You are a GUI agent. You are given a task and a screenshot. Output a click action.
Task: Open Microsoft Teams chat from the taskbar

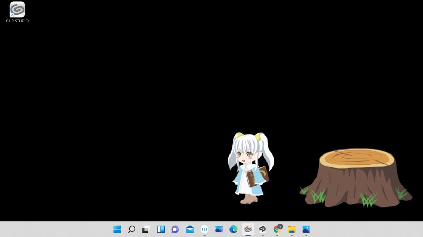click(175, 229)
